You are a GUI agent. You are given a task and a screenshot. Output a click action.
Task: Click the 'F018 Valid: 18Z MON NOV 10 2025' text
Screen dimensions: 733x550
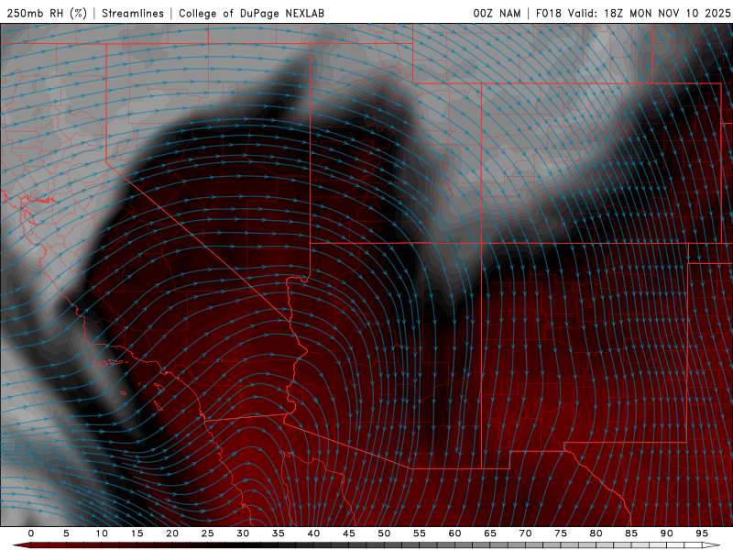tap(633, 13)
